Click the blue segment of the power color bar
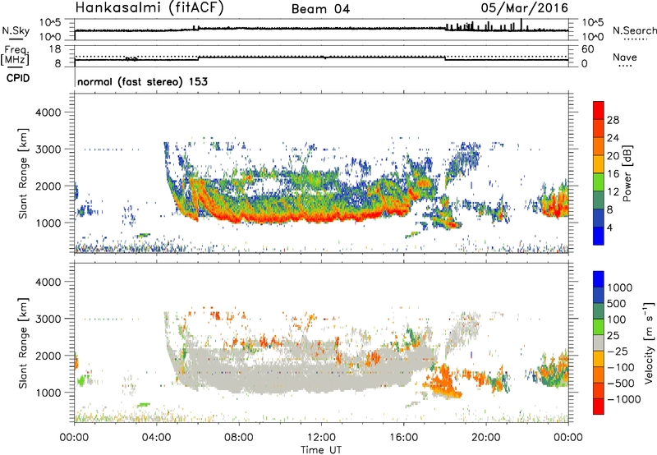This screenshot has width=657, height=455. tap(599, 236)
